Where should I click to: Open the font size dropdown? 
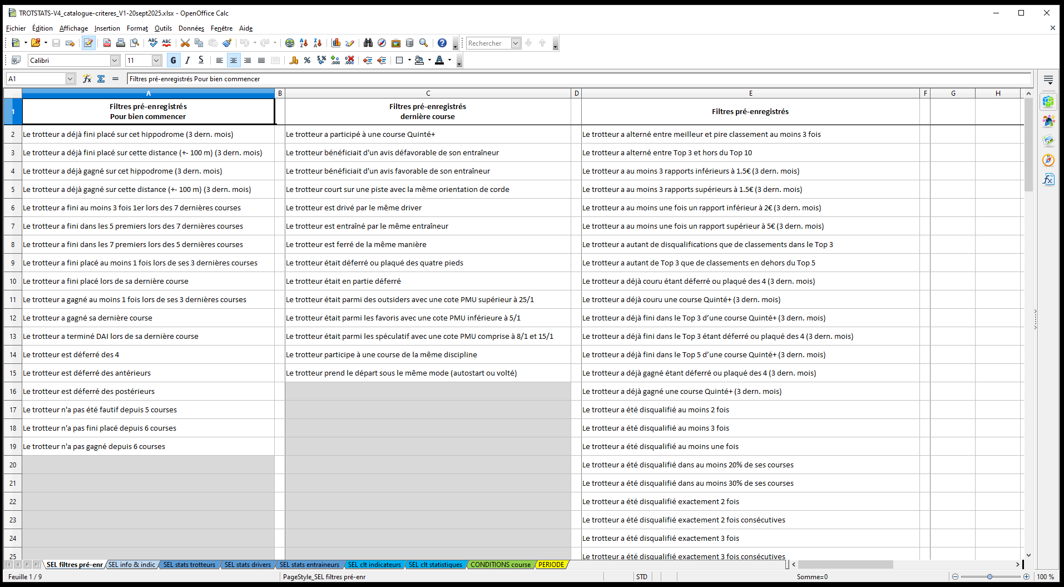[x=156, y=60]
